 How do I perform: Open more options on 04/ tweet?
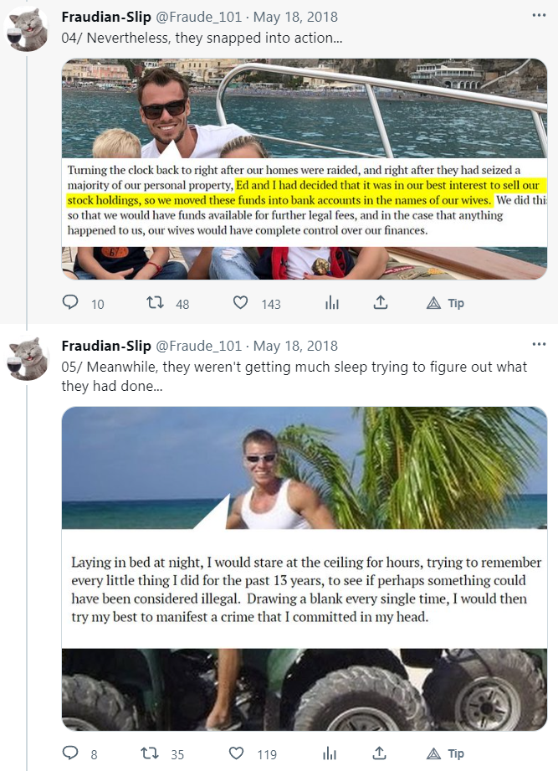click(x=540, y=16)
